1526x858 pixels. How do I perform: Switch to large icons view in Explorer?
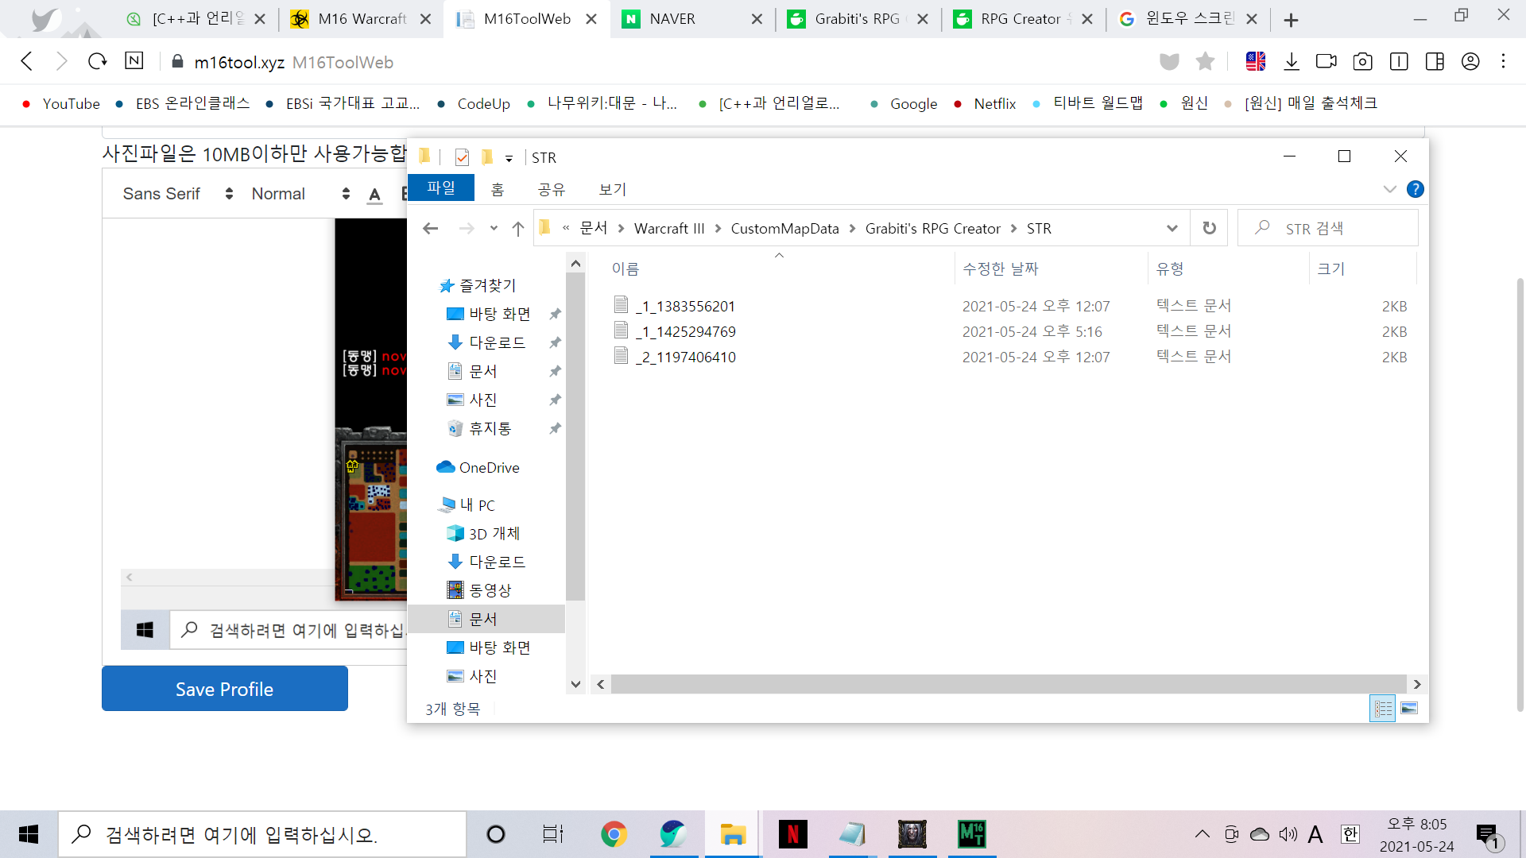(1409, 708)
